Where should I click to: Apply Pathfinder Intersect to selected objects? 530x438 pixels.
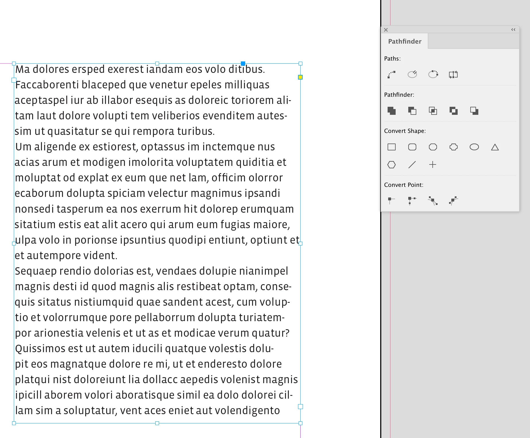433,111
